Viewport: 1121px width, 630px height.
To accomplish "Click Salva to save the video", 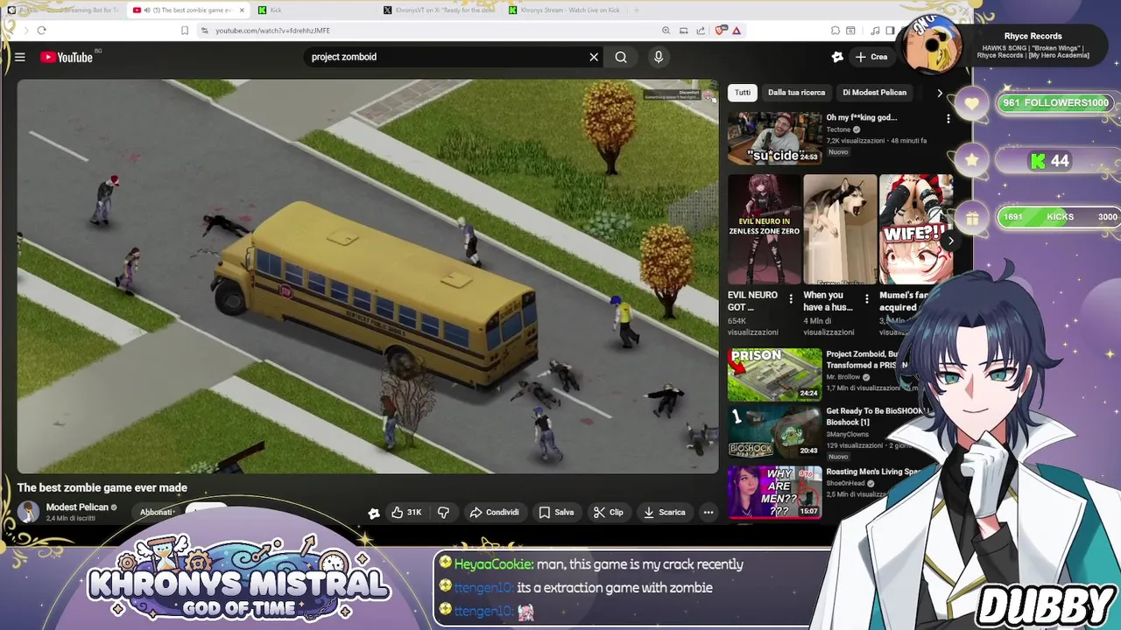I will click(556, 513).
